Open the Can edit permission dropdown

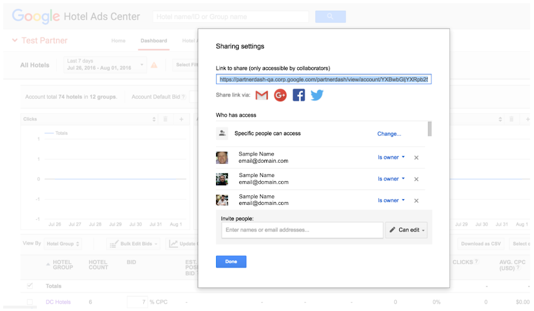click(x=406, y=230)
